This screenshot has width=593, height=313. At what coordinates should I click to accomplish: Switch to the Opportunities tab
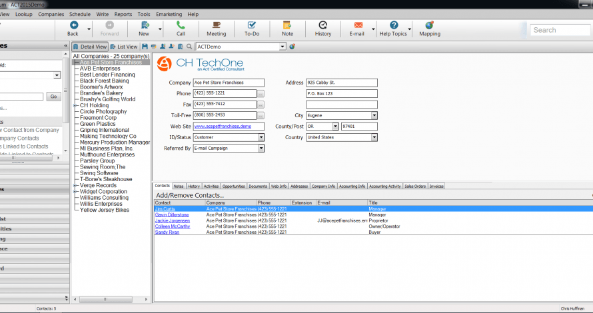(234, 186)
